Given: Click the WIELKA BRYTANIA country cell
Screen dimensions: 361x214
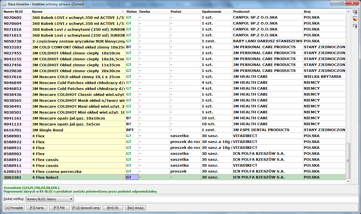Looking at the screenshot, I should pos(324,77).
